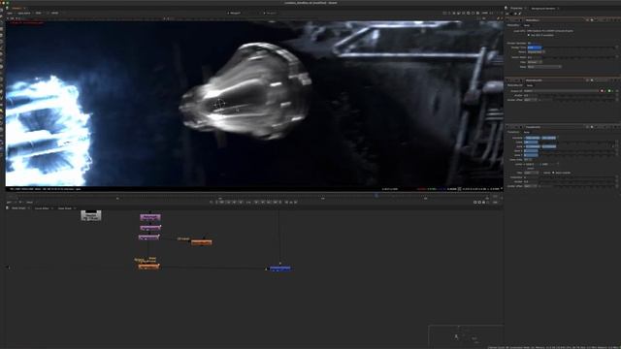Switch to the Dope Sheet tab
This screenshot has height=349, width=621.
click(65, 208)
